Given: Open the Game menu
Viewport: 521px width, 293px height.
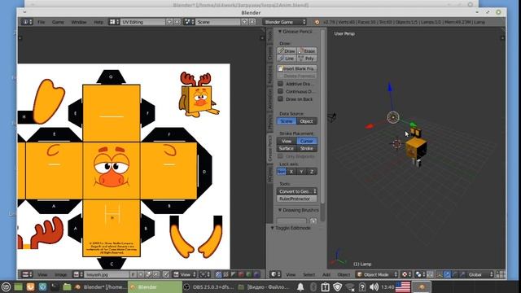Looking at the screenshot, I should [58, 22].
